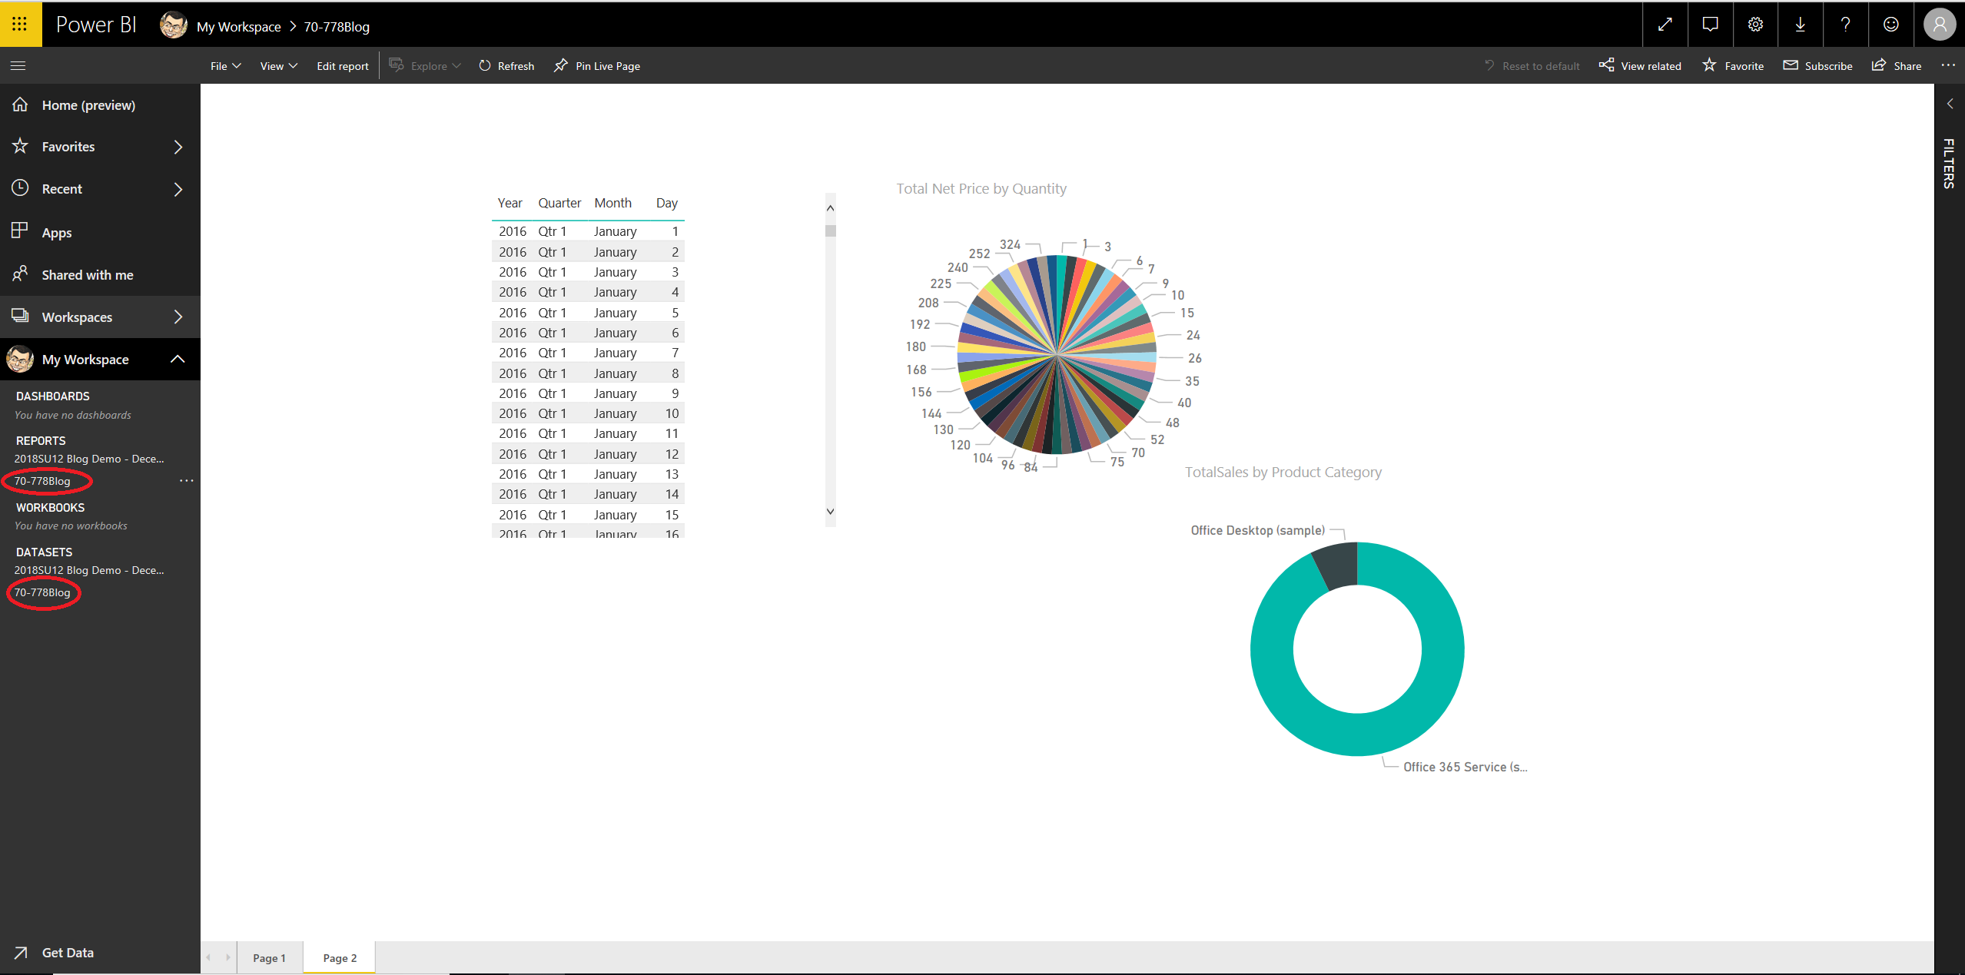Expand the Filters pane arrow

click(x=1950, y=104)
